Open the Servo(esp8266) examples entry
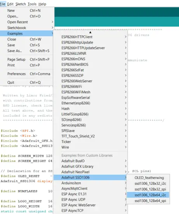 tap(90, 125)
